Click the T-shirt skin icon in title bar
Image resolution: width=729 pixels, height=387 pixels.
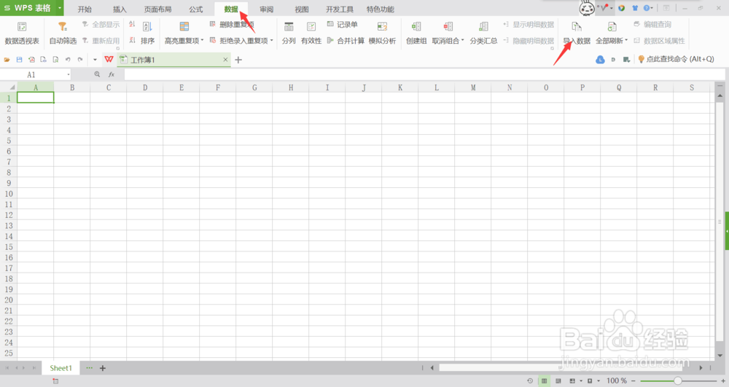[x=635, y=8]
